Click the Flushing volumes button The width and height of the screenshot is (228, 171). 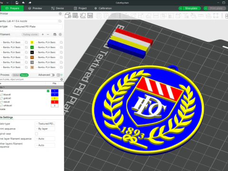30,34
